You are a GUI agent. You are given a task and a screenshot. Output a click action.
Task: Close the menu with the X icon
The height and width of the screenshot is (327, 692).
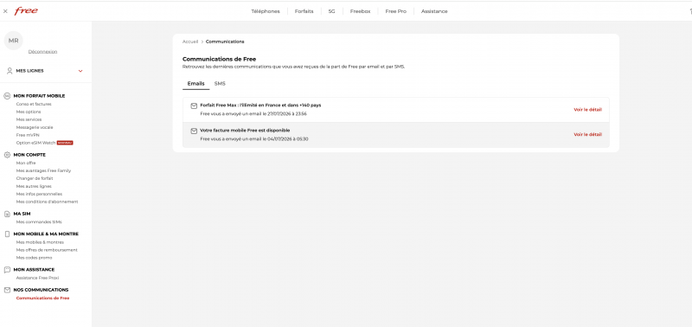coord(5,11)
